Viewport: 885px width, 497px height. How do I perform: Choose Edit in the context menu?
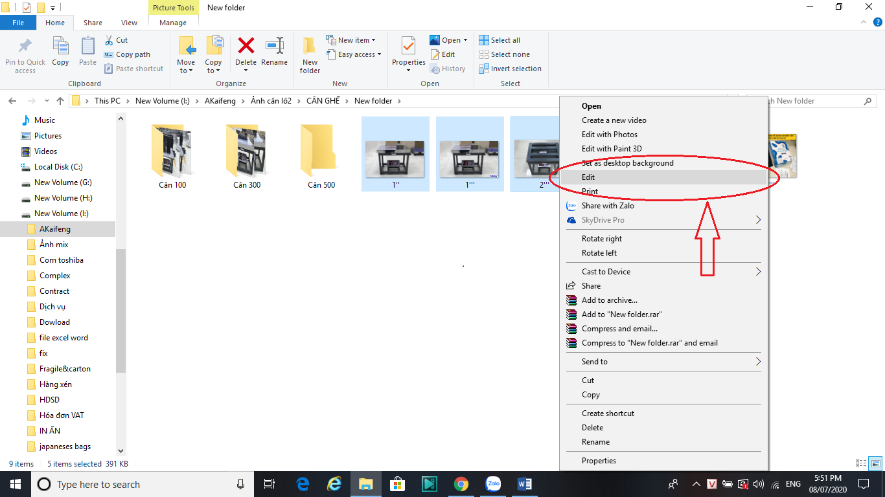click(588, 177)
